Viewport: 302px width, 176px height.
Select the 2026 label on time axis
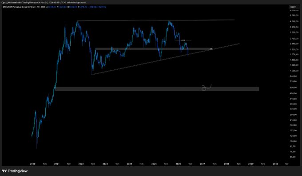178,164
